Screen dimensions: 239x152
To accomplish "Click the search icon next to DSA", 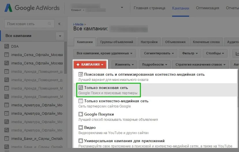I will point(7,46).
